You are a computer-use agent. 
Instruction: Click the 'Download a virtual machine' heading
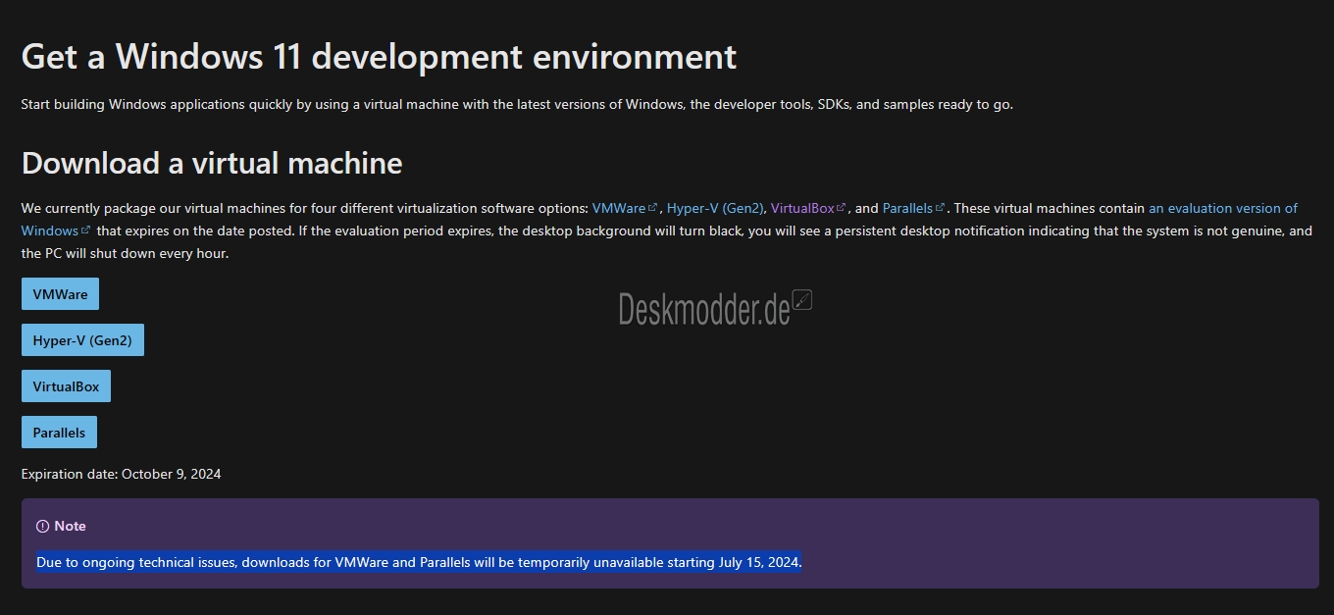click(x=212, y=163)
